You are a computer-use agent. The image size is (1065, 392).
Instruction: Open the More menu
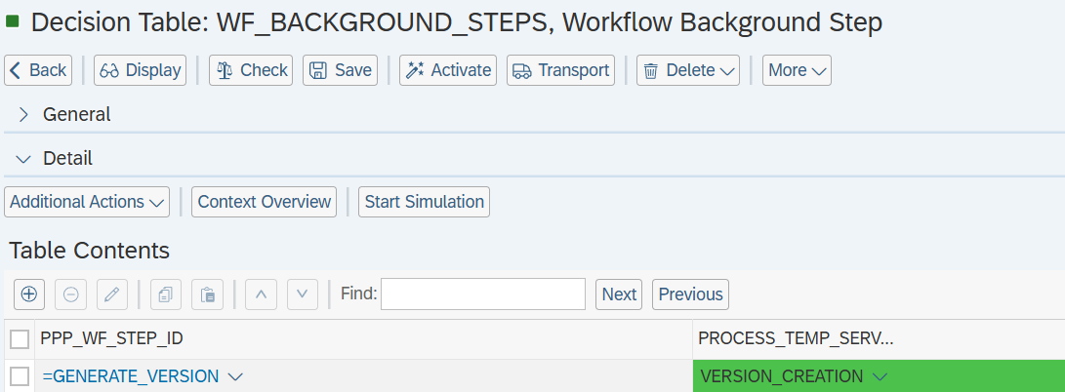pyautogui.click(x=797, y=70)
